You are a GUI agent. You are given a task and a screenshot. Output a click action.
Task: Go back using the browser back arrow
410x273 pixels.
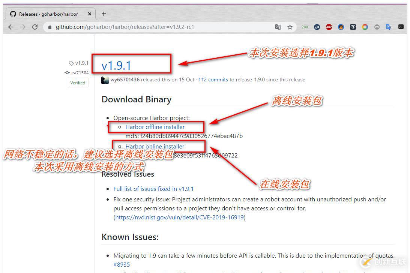coord(11,27)
